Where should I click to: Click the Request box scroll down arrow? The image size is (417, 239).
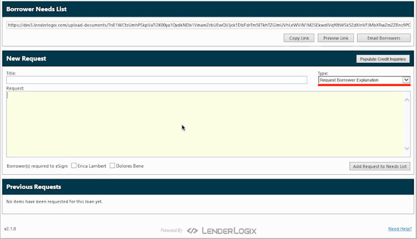pyautogui.click(x=407, y=148)
